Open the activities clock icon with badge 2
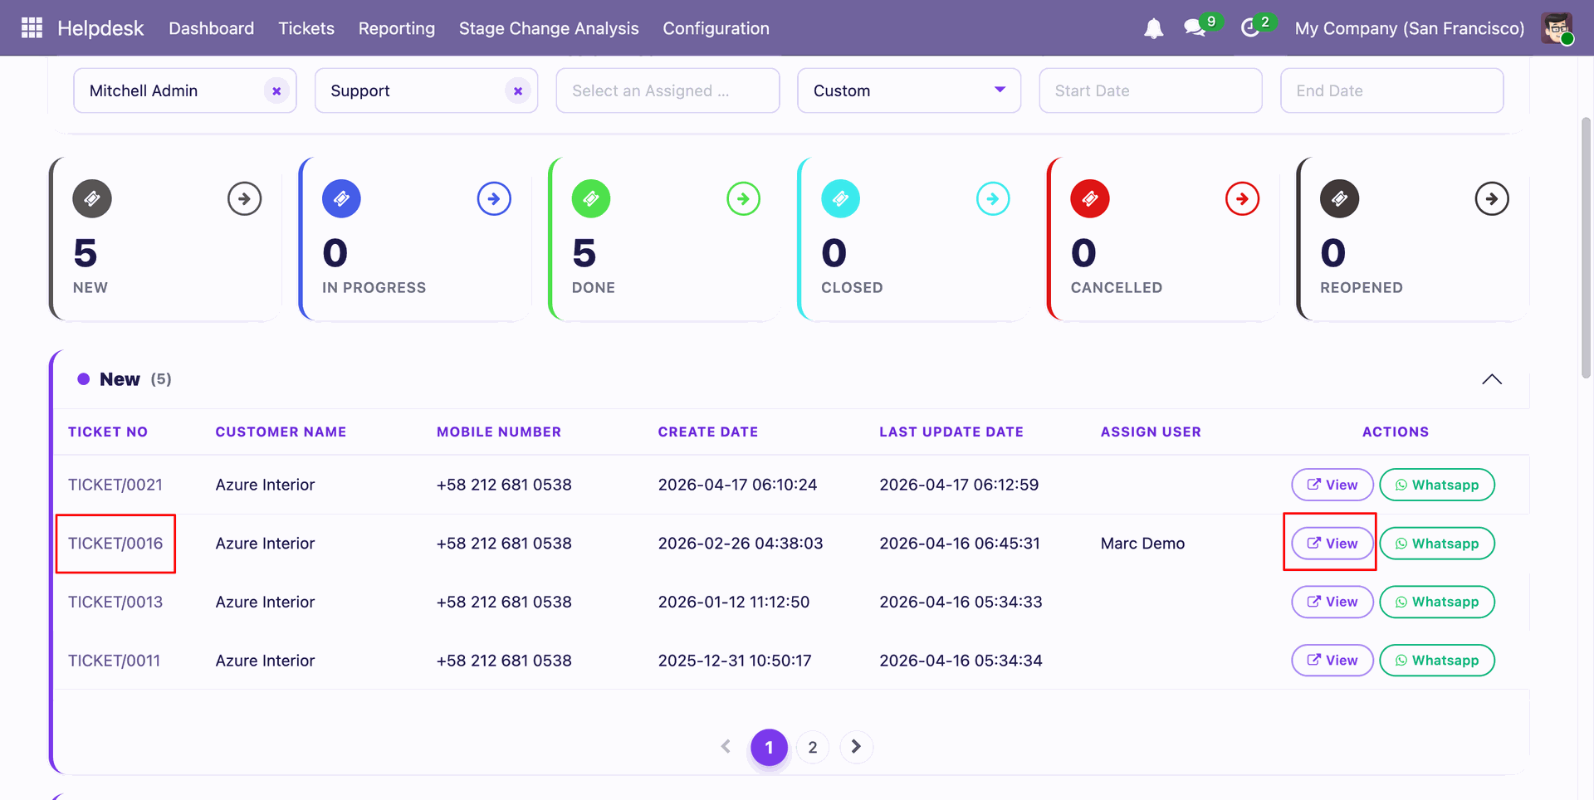Viewport: 1594px width, 800px height. [1250, 28]
